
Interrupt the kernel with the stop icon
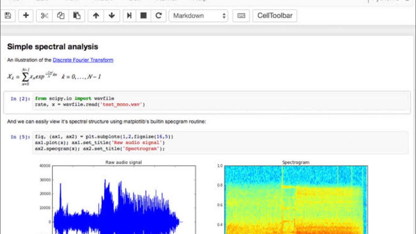(x=143, y=16)
